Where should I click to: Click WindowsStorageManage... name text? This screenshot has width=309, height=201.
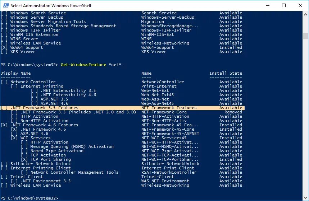click(x=170, y=26)
